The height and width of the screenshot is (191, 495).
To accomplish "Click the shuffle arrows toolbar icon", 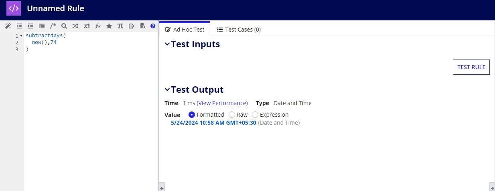I will pyautogui.click(x=75, y=26).
